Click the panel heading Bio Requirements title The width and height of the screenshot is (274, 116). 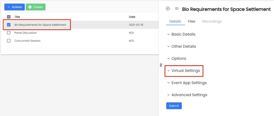pyautogui.click(x=226, y=9)
